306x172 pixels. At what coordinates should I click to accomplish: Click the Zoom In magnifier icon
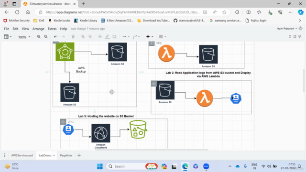pyautogui.click(x=39, y=37)
